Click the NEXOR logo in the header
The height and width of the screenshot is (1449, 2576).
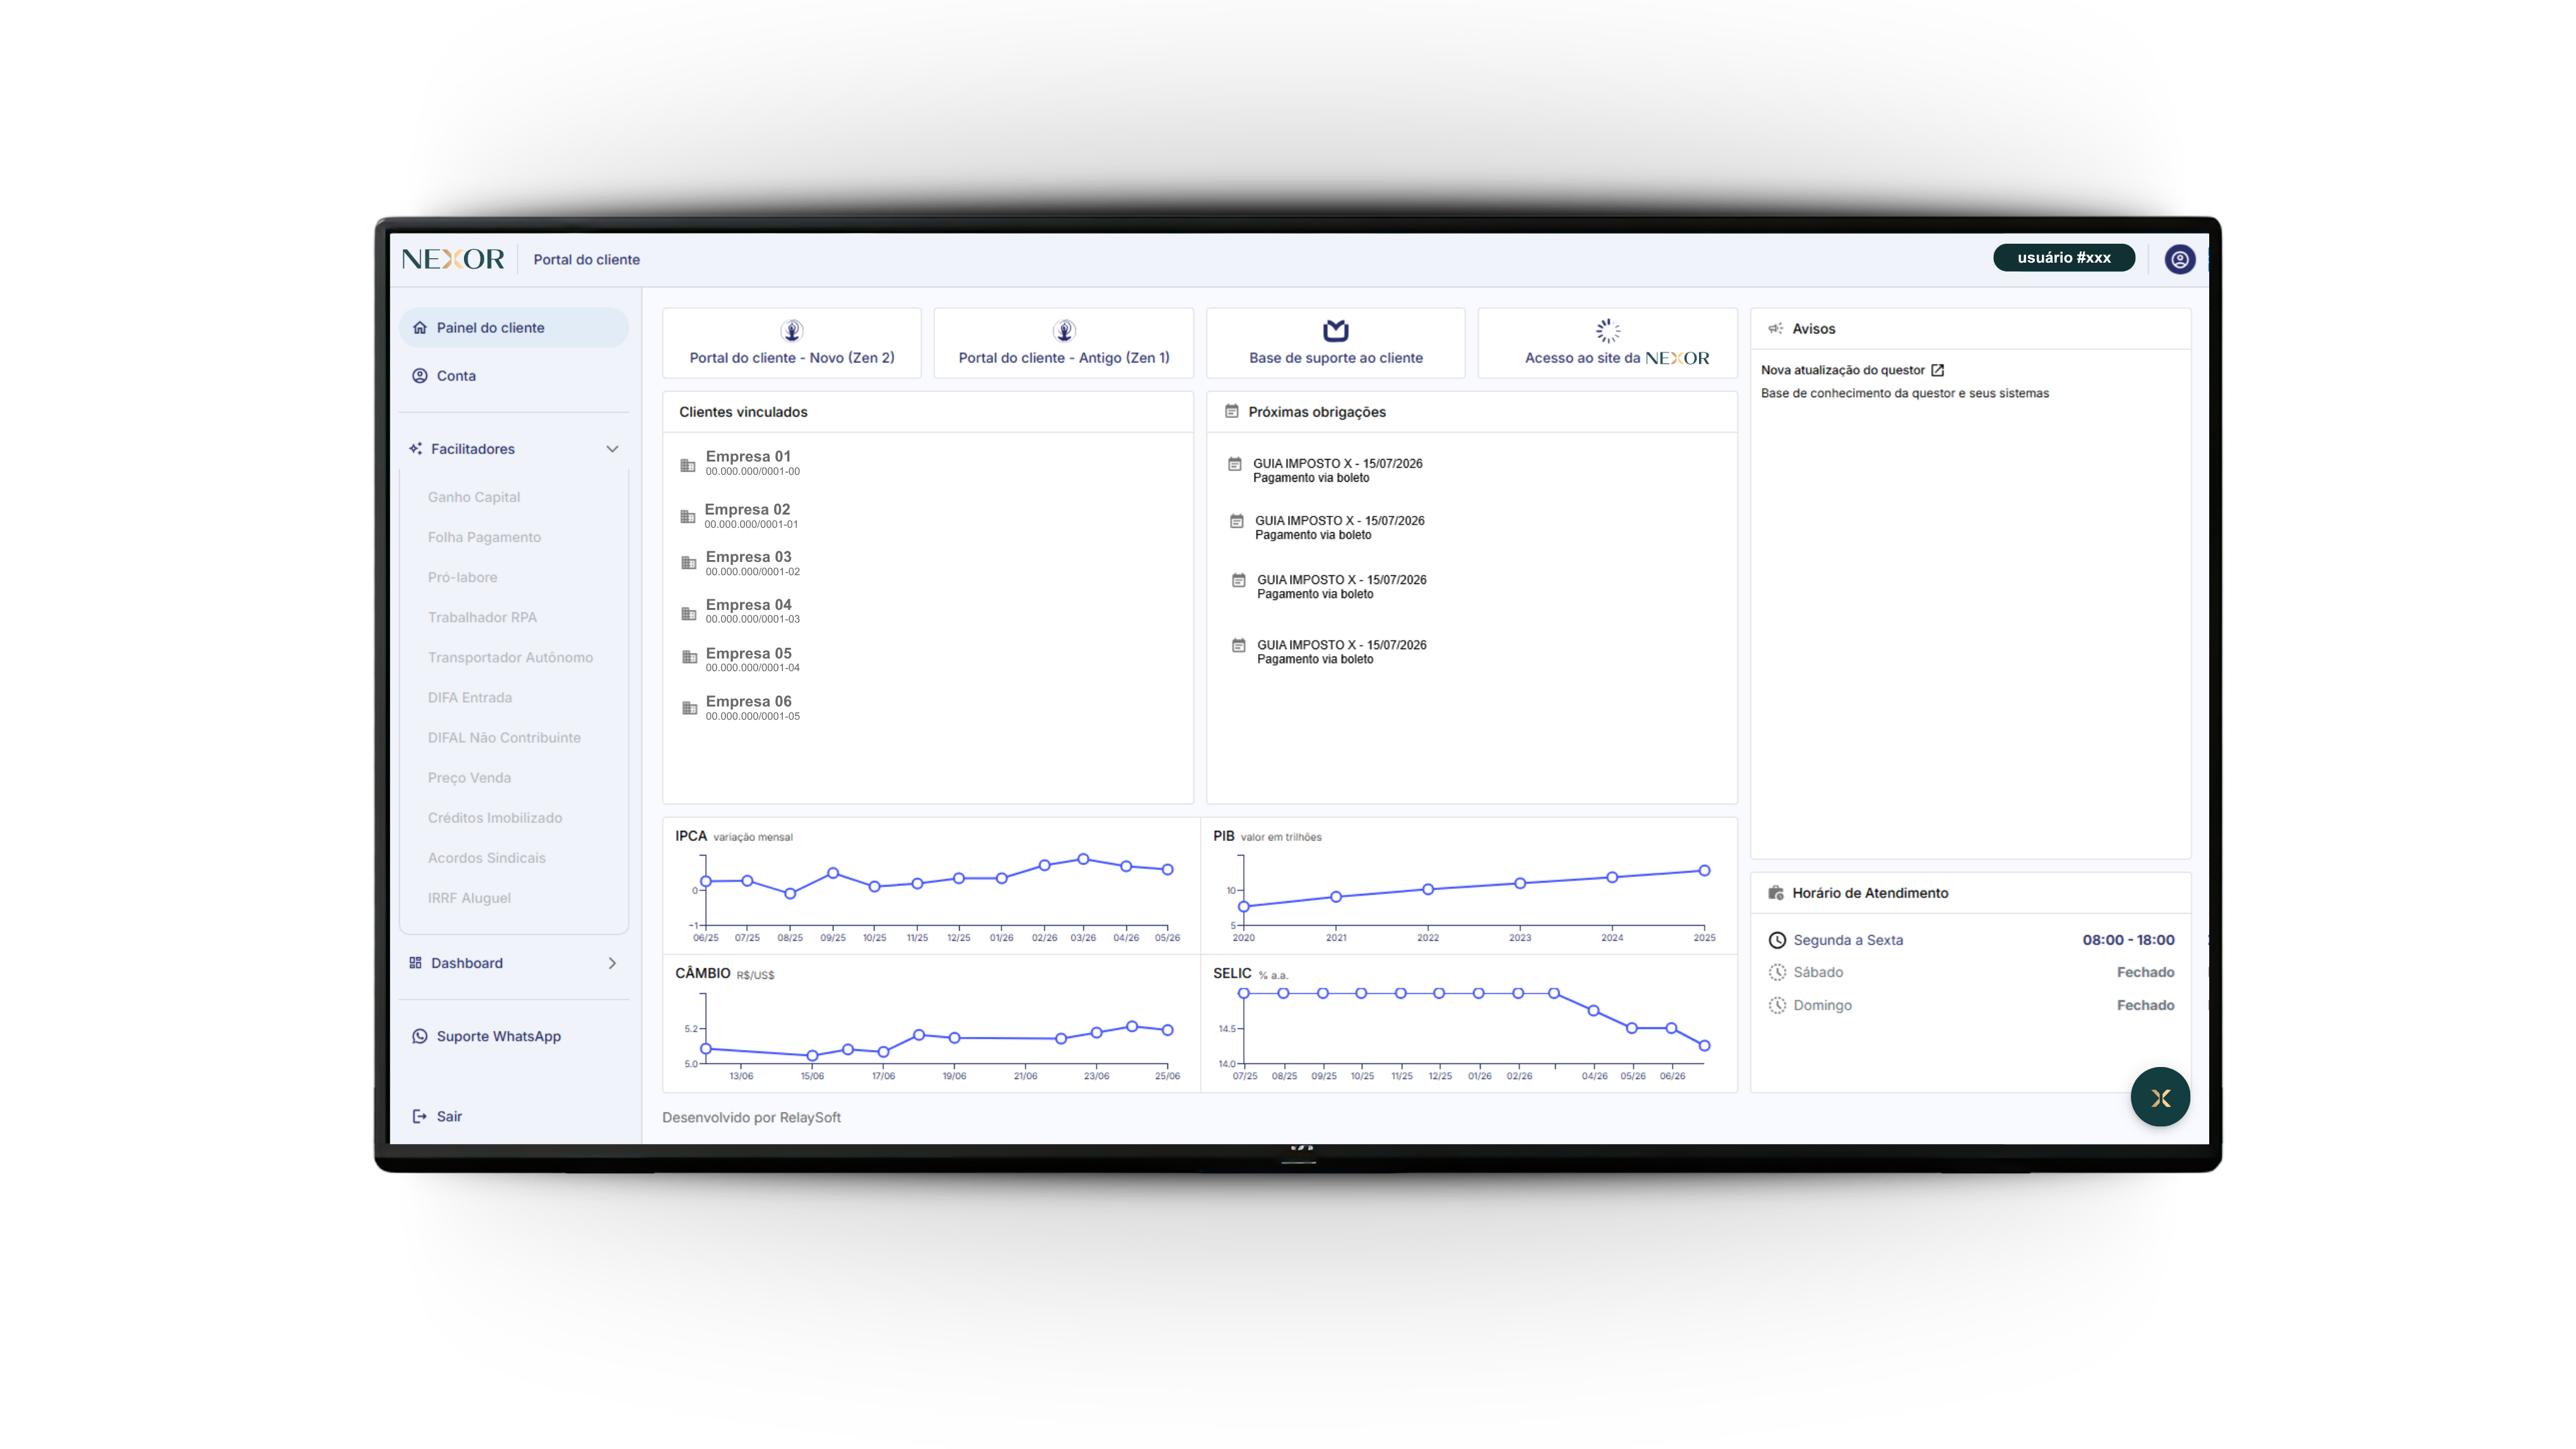tap(453, 259)
